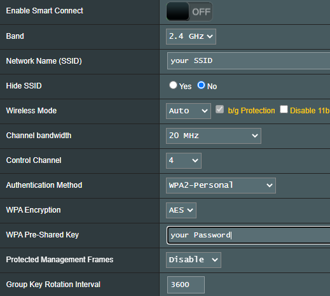Open the WPA Encryption dropdown showing AES

click(181, 210)
